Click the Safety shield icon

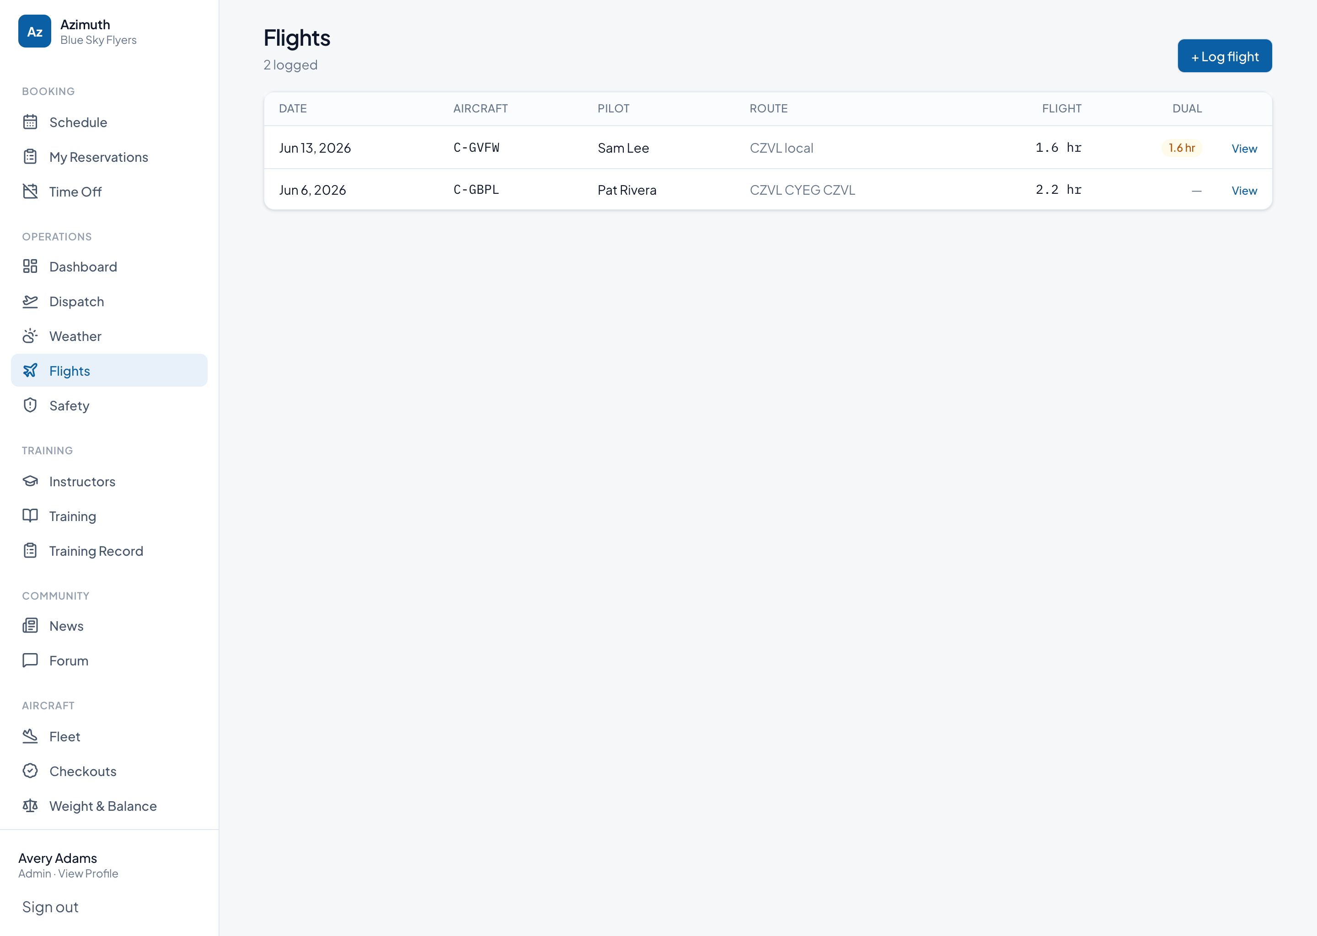point(30,405)
